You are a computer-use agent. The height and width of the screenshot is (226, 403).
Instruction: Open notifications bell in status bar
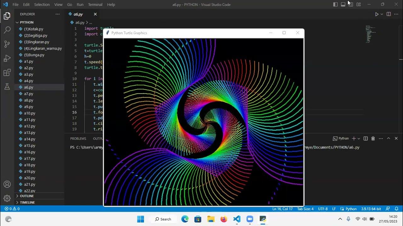(x=396, y=209)
